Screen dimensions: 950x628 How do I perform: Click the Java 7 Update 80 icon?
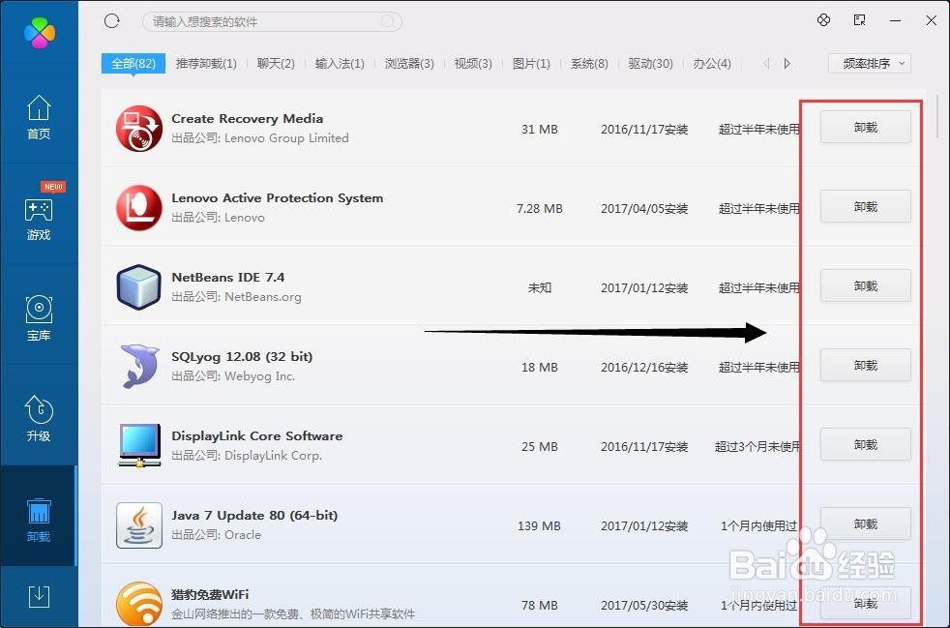point(139,525)
